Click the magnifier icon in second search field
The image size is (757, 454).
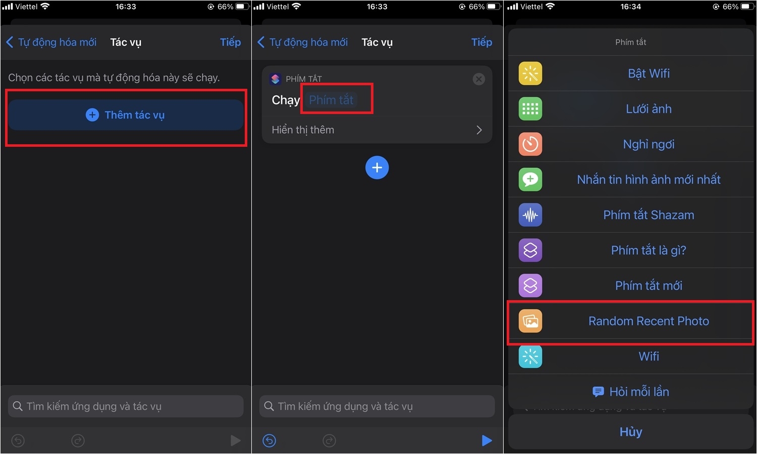pyautogui.click(x=269, y=406)
